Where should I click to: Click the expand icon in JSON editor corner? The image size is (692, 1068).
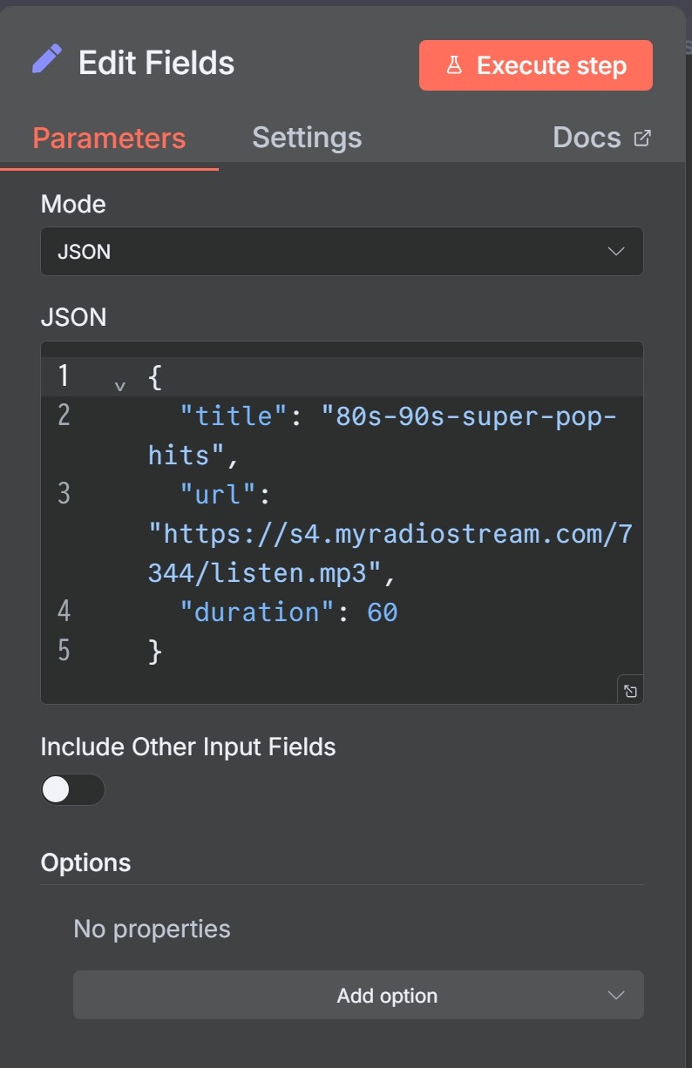click(630, 691)
